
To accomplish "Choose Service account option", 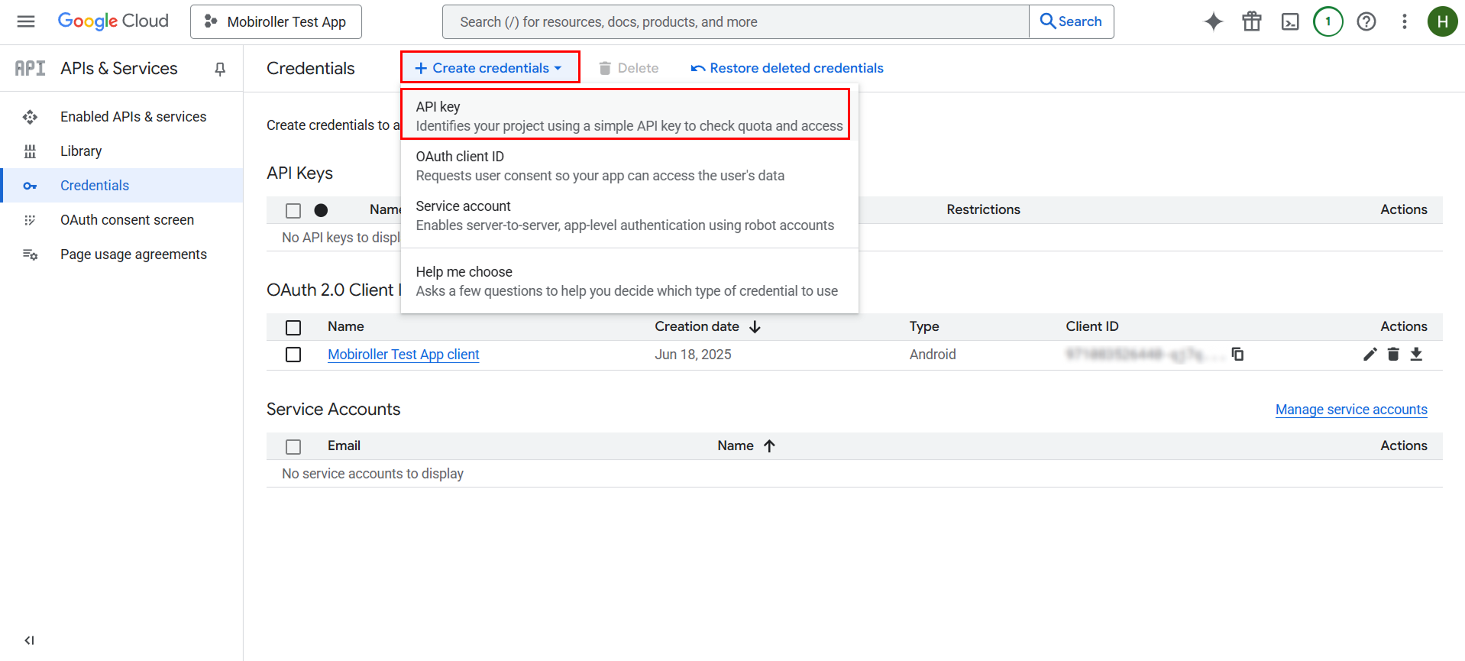I will click(x=629, y=215).
